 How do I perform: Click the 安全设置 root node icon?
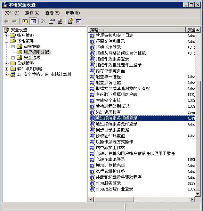tap(7, 30)
